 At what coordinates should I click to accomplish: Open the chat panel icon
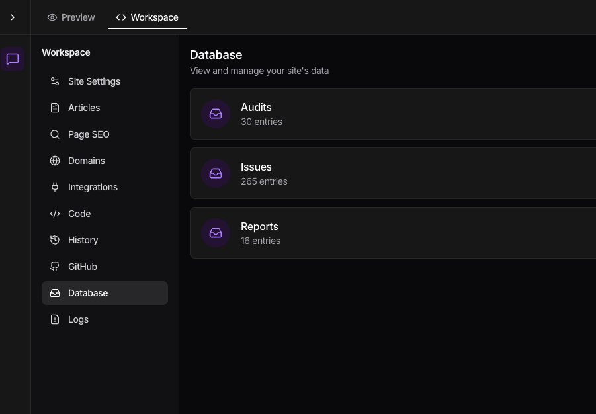[13, 59]
